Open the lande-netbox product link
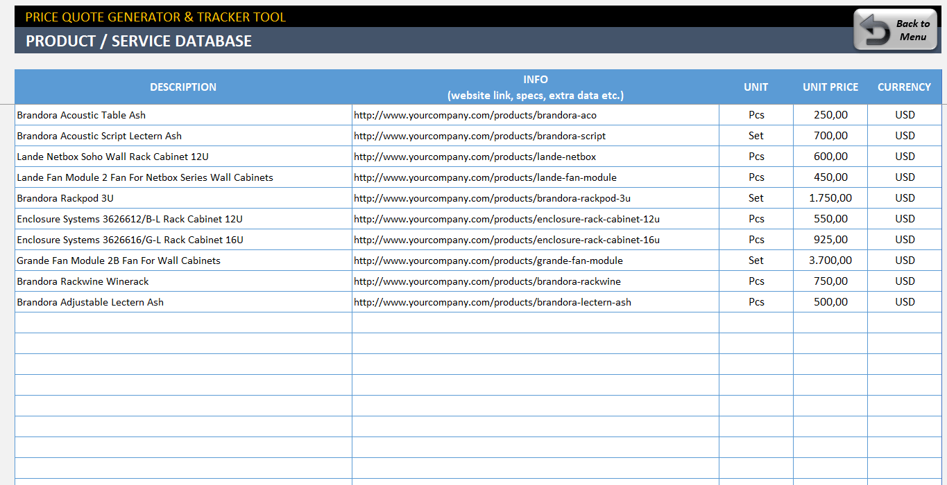947x485 pixels. (475, 157)
